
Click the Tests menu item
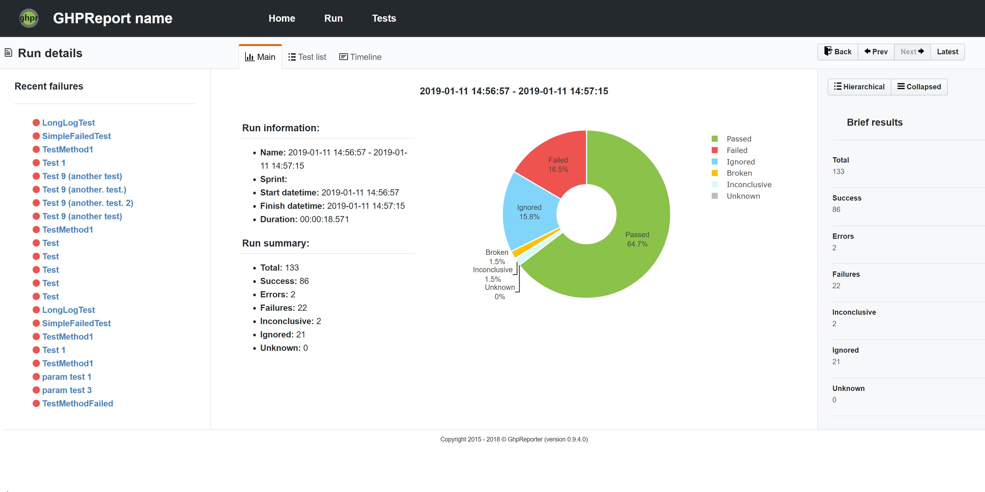tap(384, 18)
